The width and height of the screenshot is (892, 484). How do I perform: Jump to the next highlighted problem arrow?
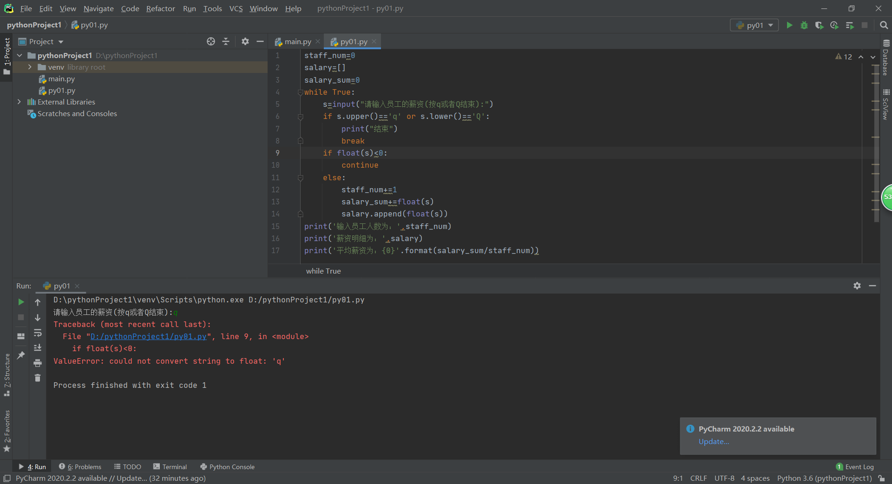coord(873,57)
